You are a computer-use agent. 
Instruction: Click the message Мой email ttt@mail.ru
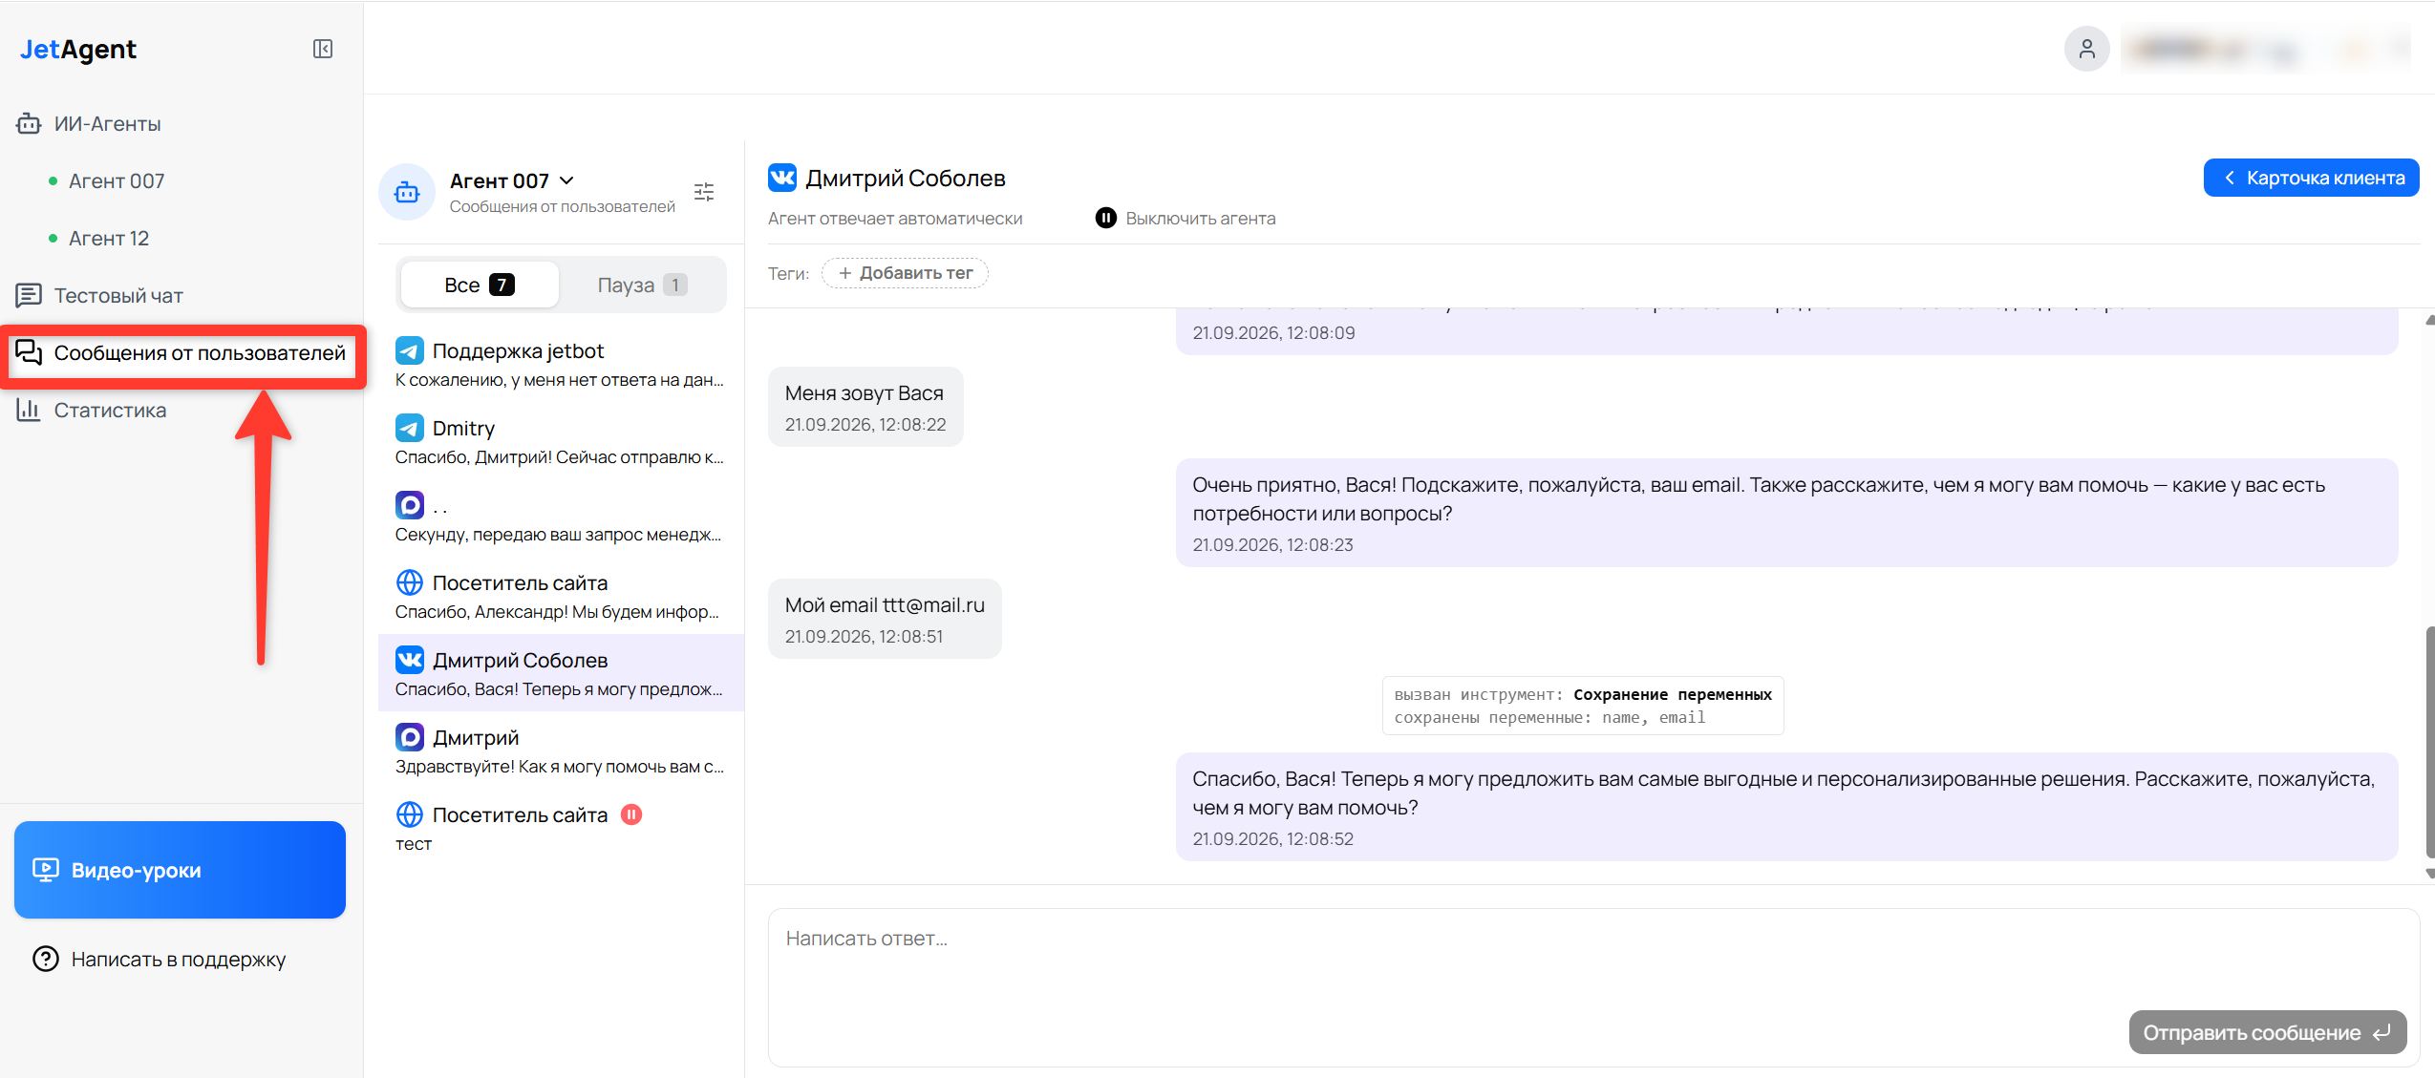coord(885,619)
